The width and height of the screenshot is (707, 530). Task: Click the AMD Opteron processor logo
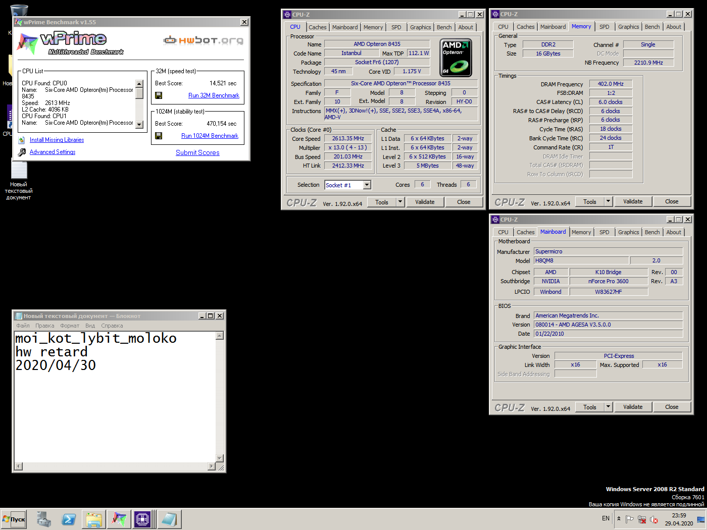click(x=456, y=58)
